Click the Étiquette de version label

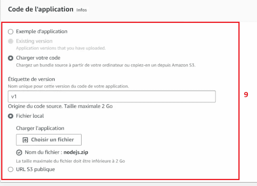coord(31,79)
